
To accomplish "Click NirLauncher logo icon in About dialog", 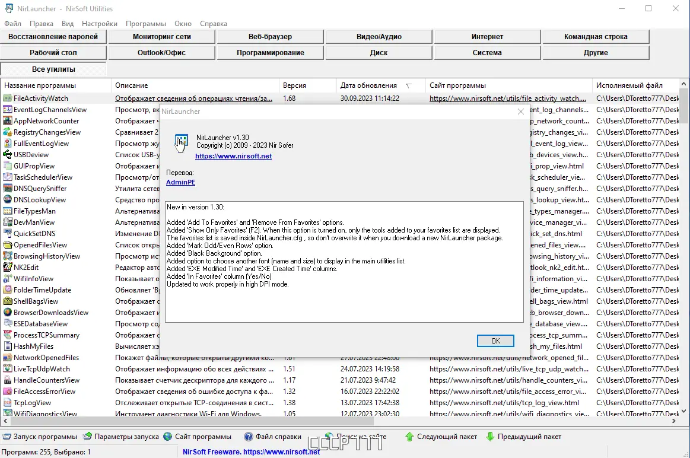I will 181,142.
